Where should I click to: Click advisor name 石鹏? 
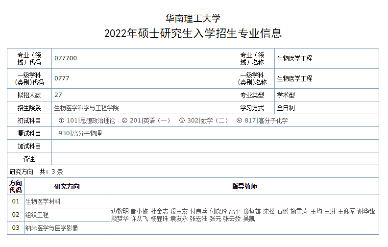(x=283, y=211)
